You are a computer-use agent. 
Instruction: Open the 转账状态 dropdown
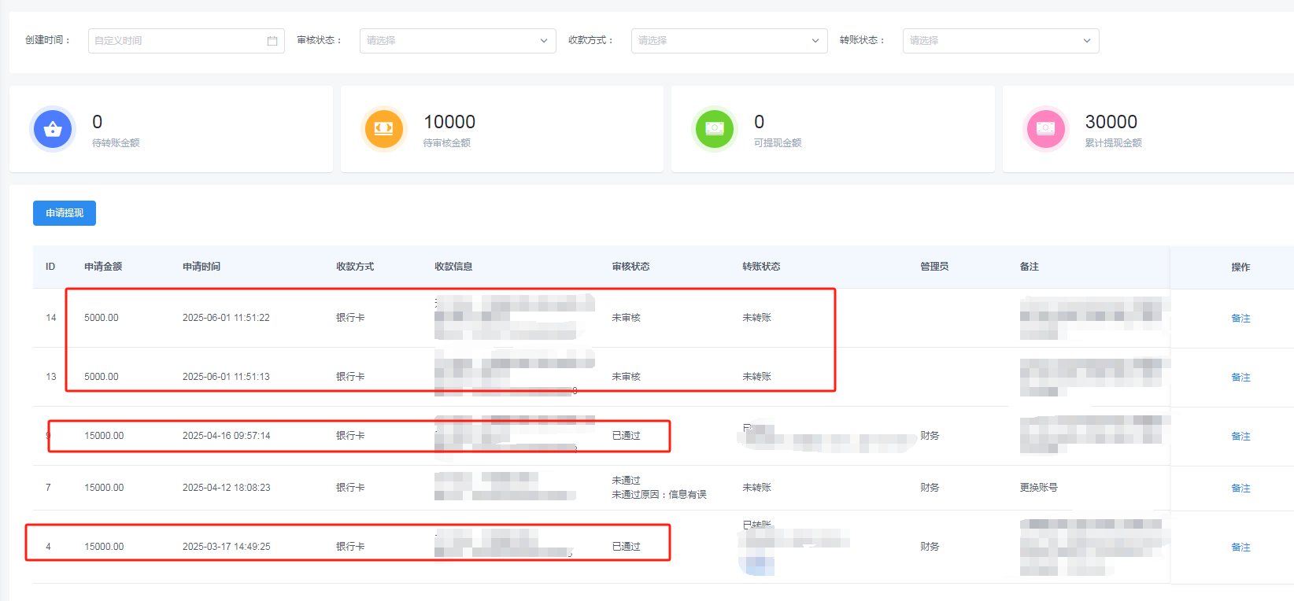(1000, 41)
